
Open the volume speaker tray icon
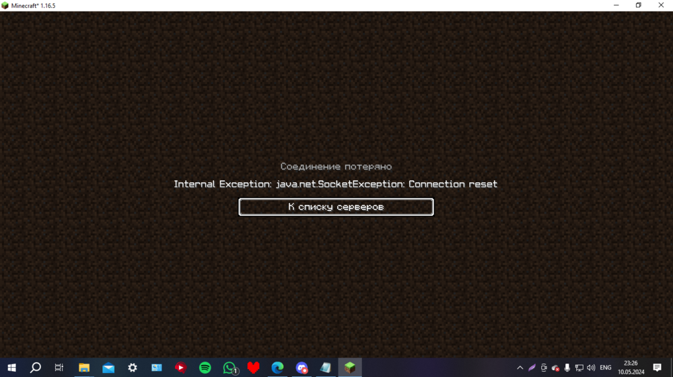click(591, 368)
